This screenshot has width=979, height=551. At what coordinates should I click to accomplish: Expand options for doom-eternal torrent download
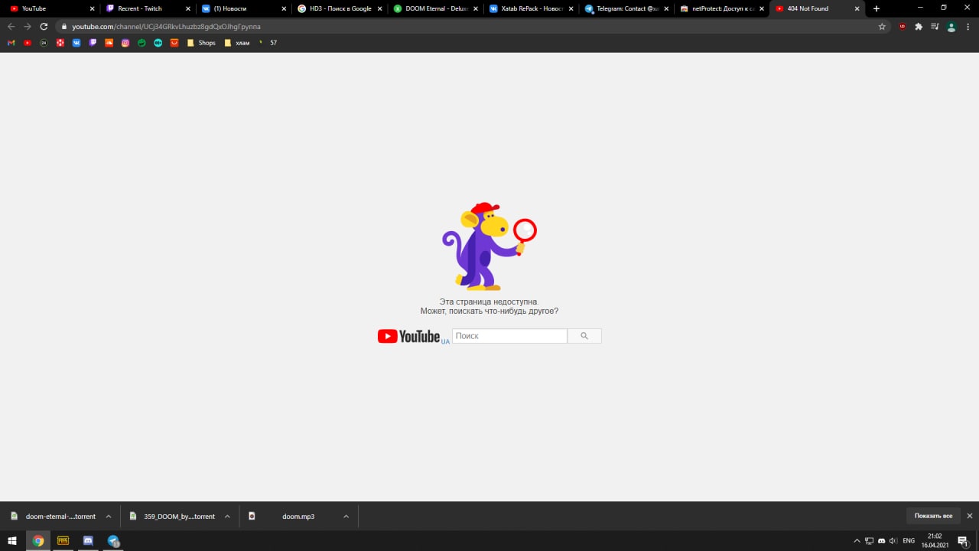(x=108, y=517)
